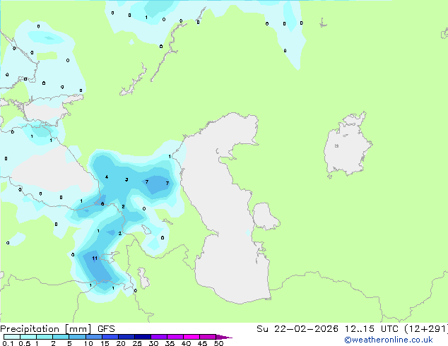Select the 30–35 mm purple legend swatch
The height and width of the screenshot is (346, 448).
[159, 337]
